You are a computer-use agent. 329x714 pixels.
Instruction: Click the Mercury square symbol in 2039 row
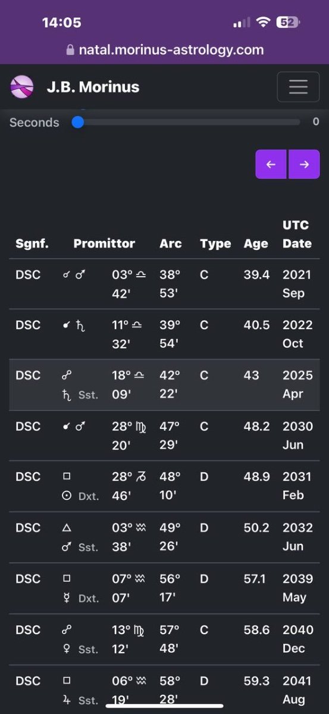pyautogui.click(x=67, y=597)
